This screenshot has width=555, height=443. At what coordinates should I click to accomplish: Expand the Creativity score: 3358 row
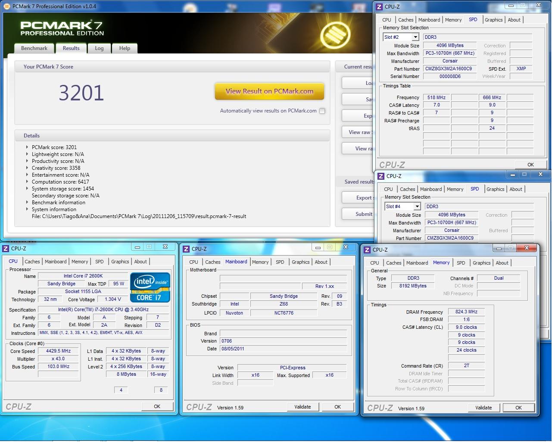pos(27,168)
